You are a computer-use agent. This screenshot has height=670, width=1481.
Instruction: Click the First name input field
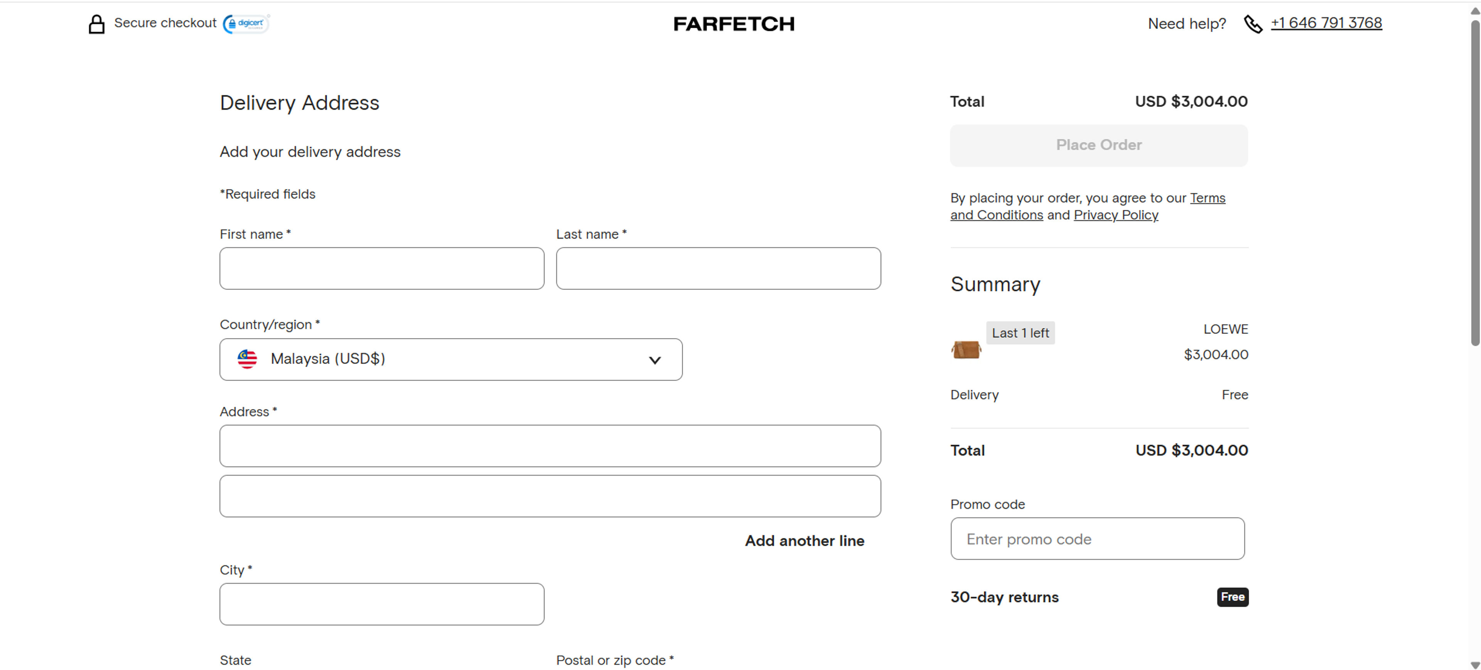(x=382, y=268)
